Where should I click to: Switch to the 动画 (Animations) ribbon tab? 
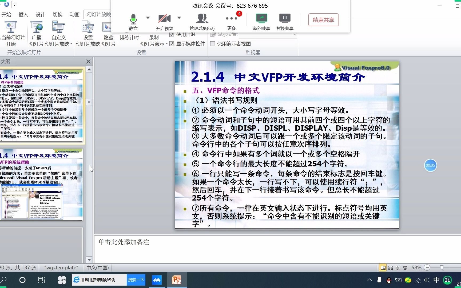[74, 15]
